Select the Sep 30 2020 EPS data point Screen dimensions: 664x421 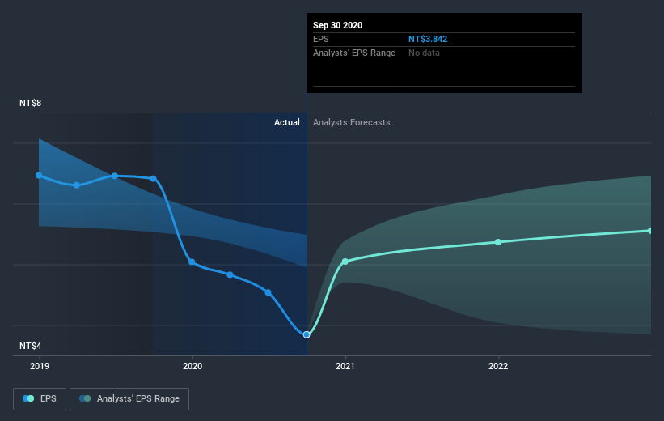point(307,334)
